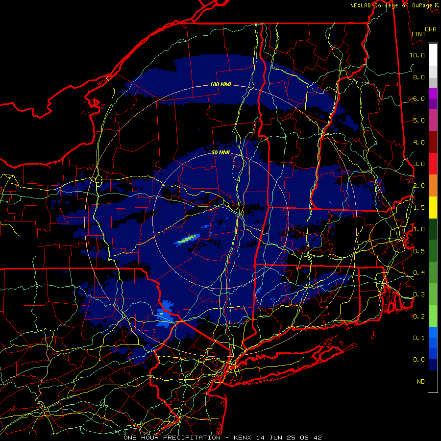Click the 4.0 legend value
The image size is (441, 441).
point(419,142)
